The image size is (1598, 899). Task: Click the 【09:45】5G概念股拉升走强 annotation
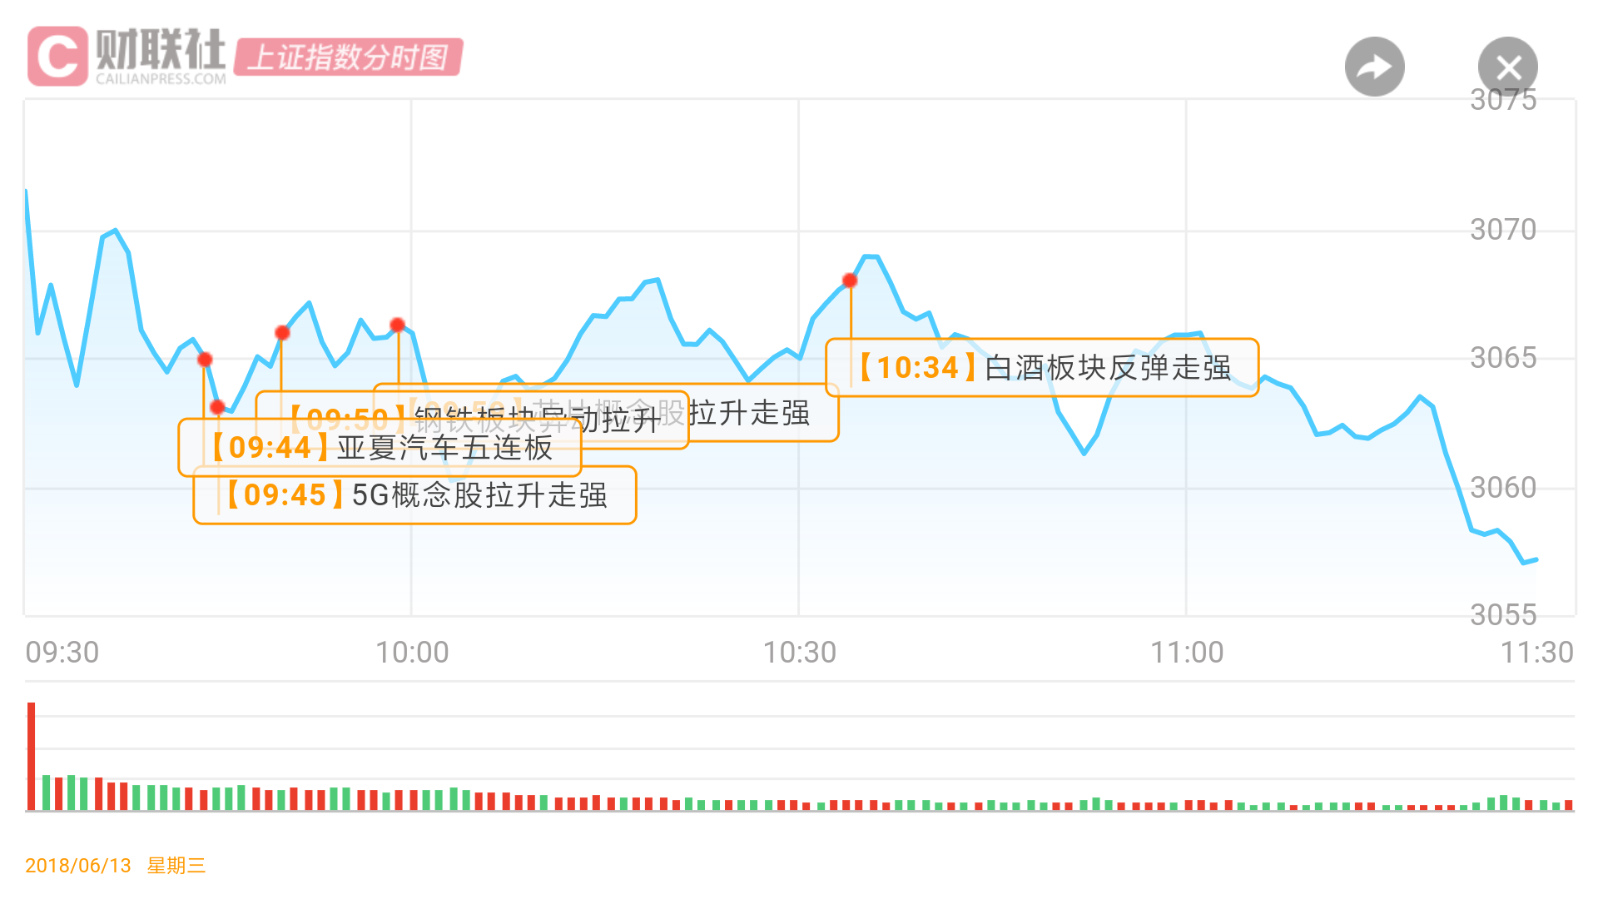(x=414, y=494)
